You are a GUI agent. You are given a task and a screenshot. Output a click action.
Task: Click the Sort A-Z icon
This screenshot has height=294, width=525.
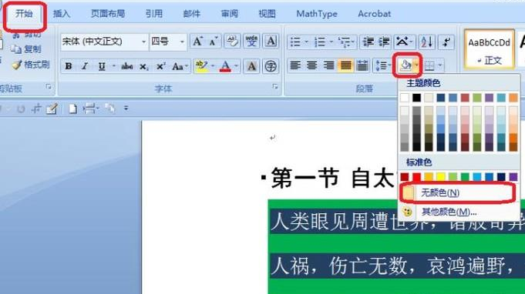[427, 42]
